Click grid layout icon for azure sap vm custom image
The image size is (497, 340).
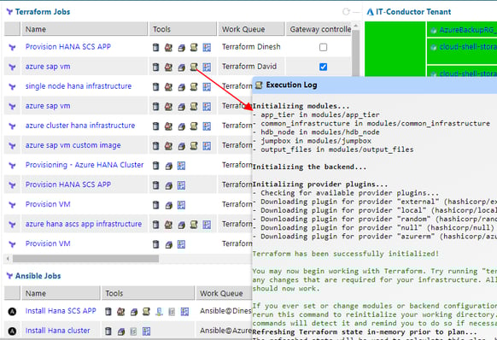tap(207, 146)
